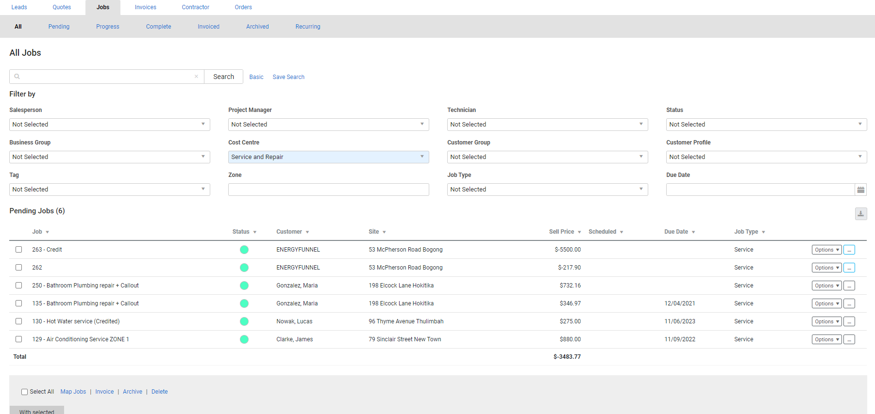875x414 pixels.
Task: Sort by the Due Date column arrow
Action: pyautogui.click(x=693, y=232)
